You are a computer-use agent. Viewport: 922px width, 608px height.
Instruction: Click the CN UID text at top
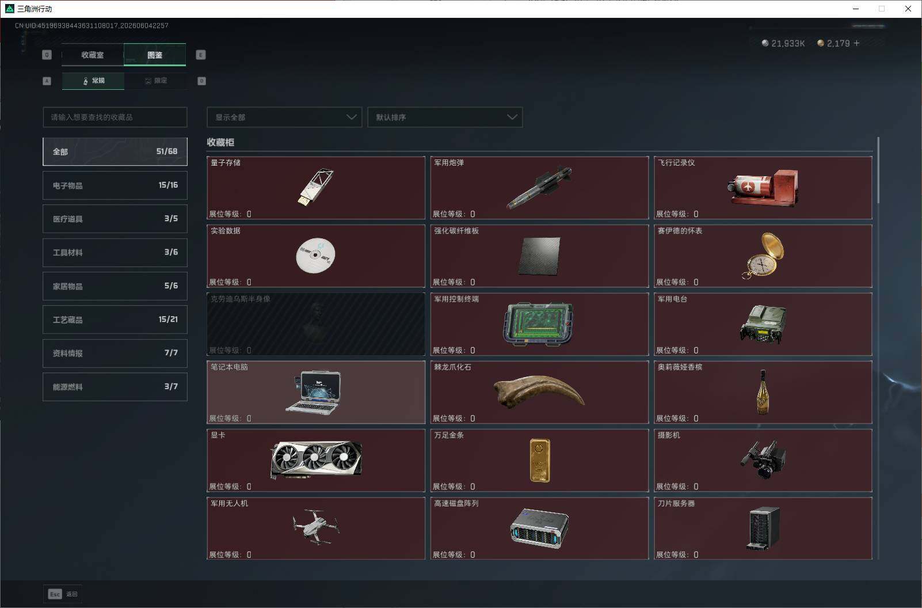92,25
